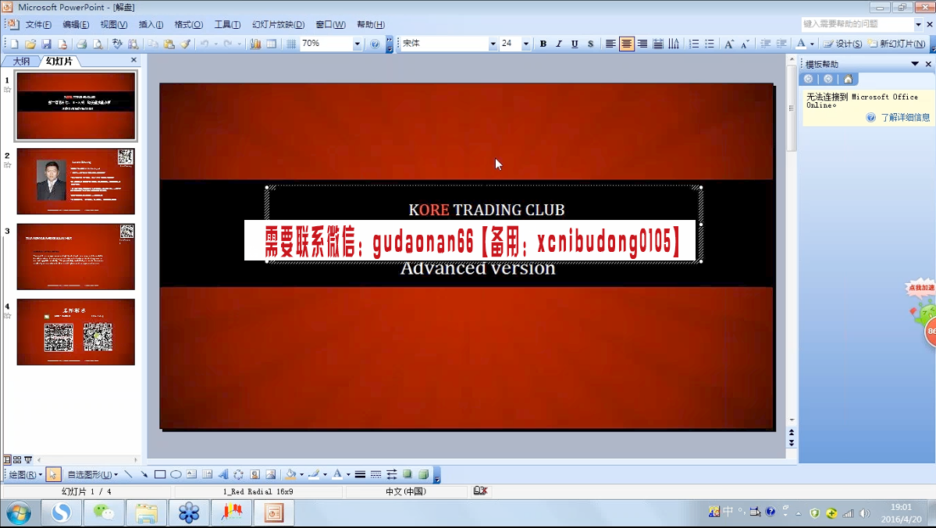Toggle the numbered list
The image size is (936, 528).
[694, 44]
